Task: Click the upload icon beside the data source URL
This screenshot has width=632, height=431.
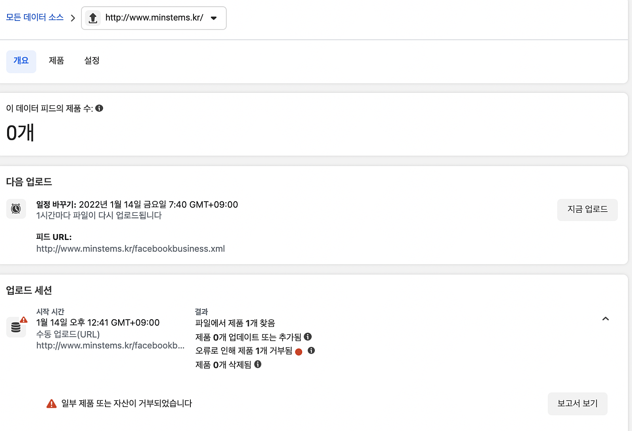Action: 93,18
